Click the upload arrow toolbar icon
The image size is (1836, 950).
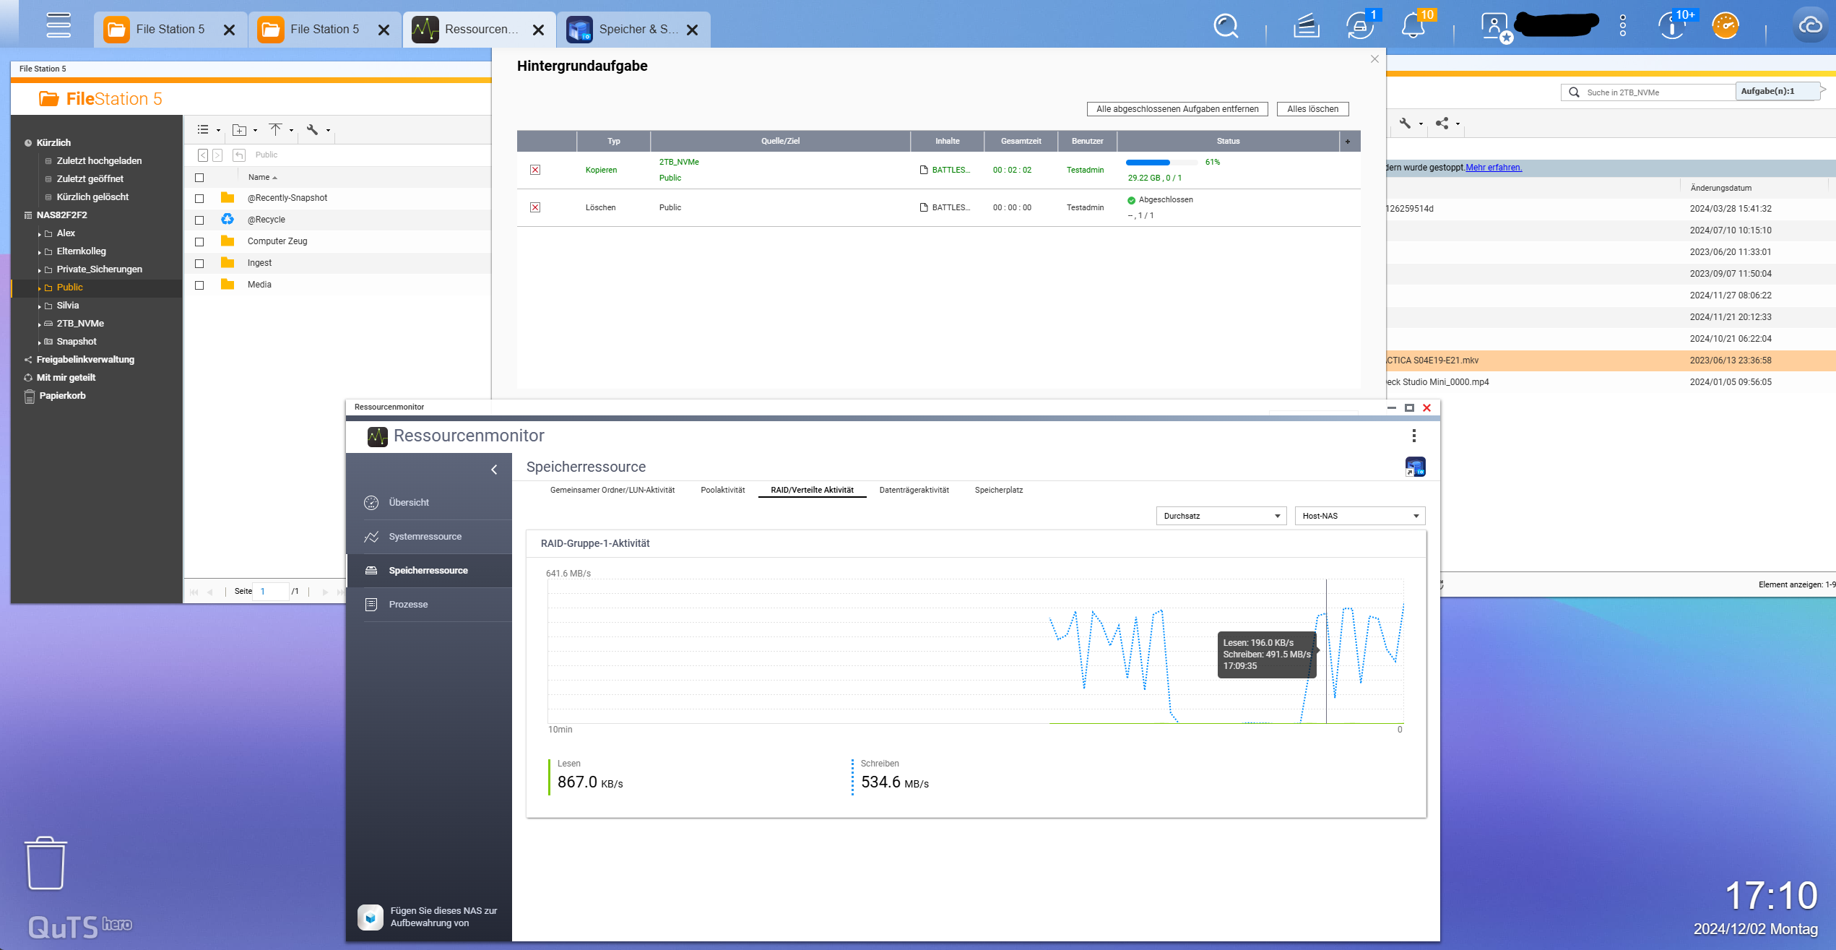coord(275,130)
